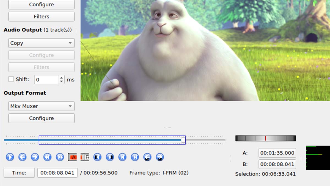The height and width of the screenshot is (186, 330).
Task: Click Configure under Mkv Muxer
Action: click(x=42, y=118)
